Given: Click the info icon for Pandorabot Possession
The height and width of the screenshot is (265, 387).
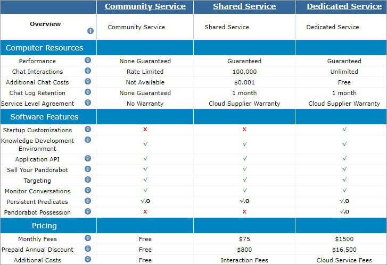Looking at the screenshot, I should click(88, 211).
